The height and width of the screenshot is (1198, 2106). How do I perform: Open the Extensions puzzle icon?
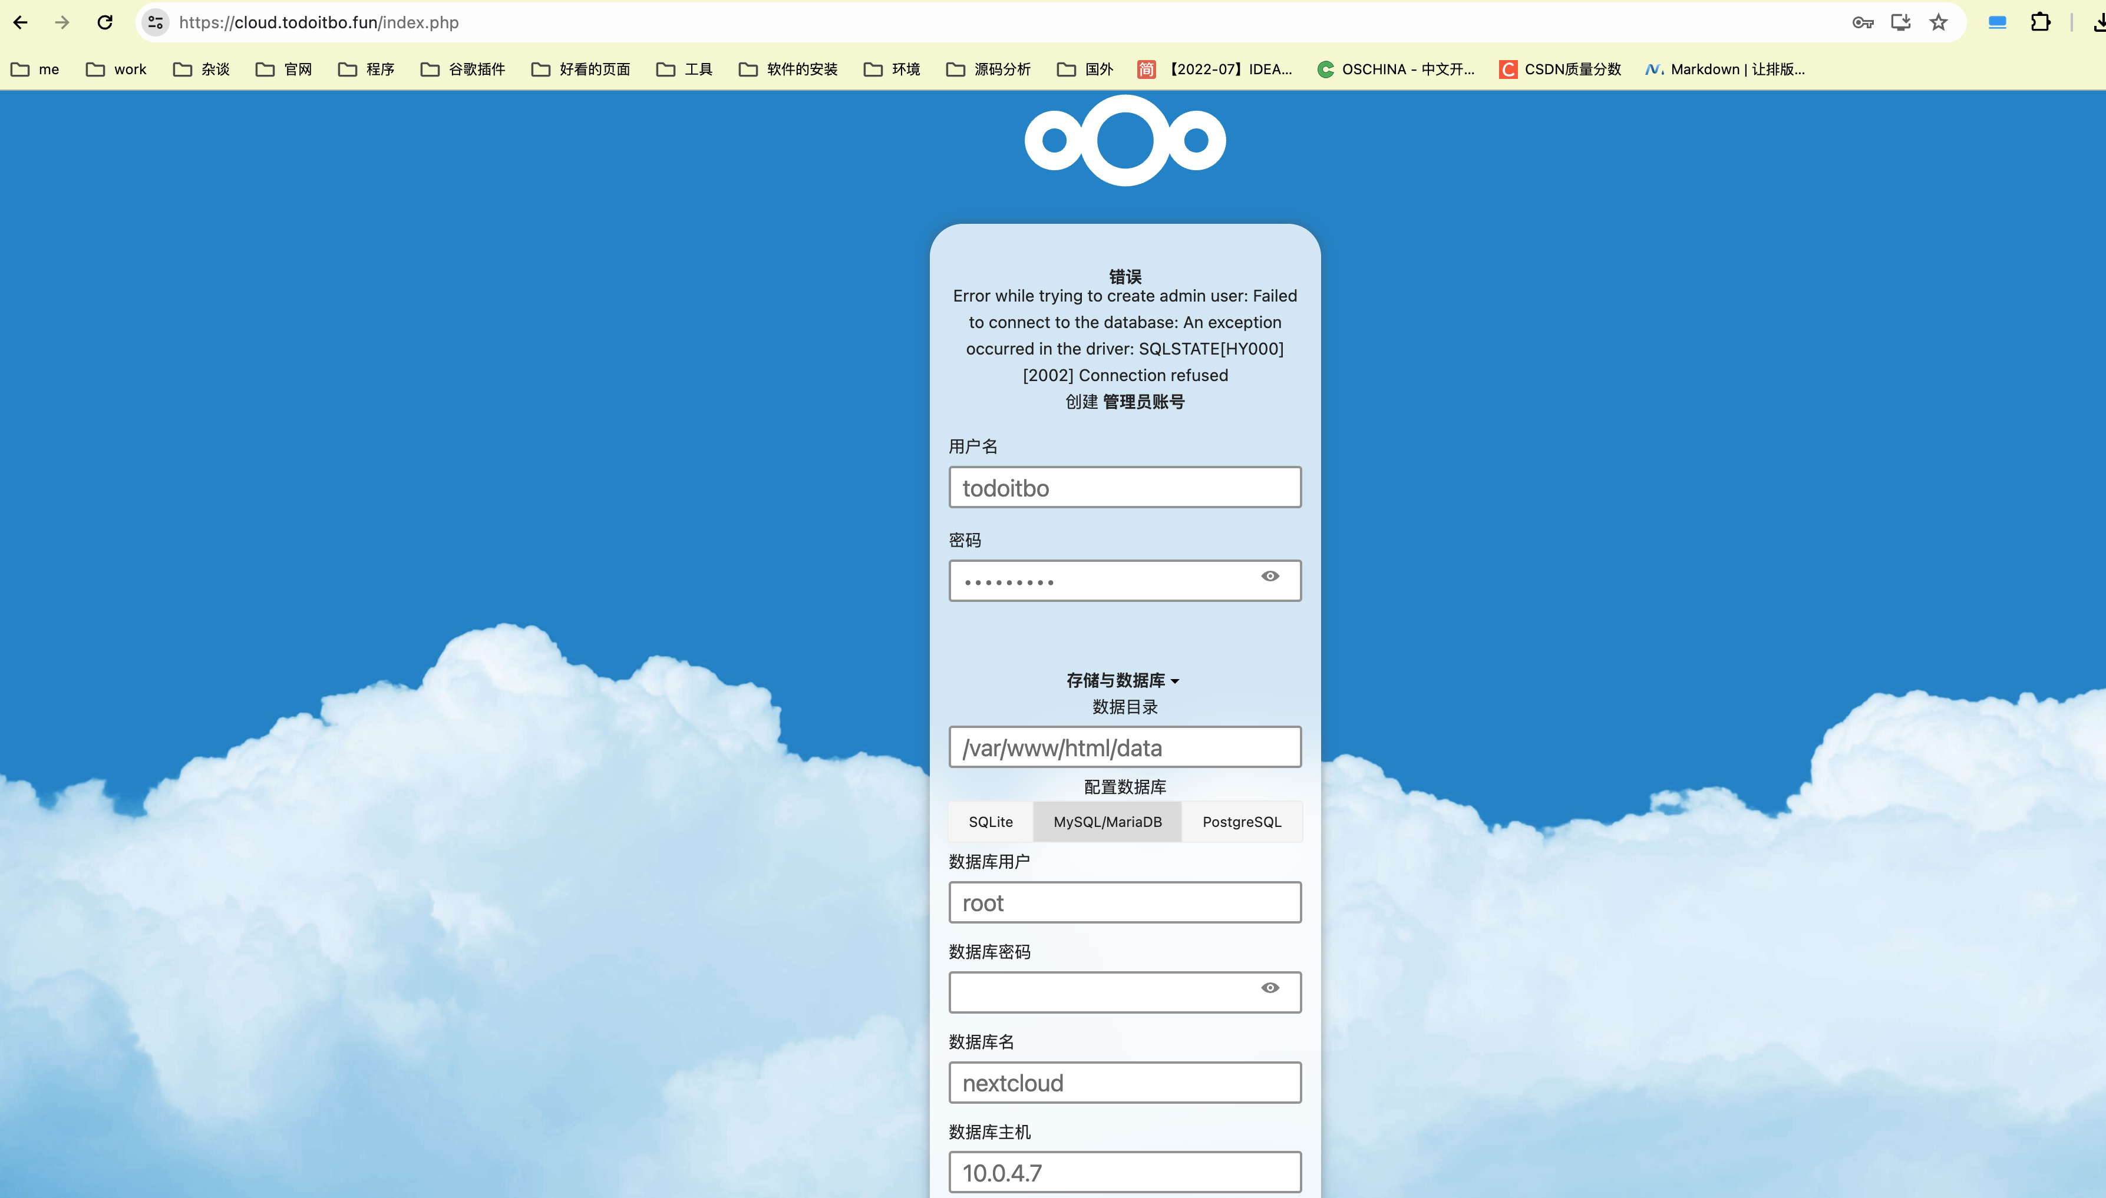[x=2040, y=22]
